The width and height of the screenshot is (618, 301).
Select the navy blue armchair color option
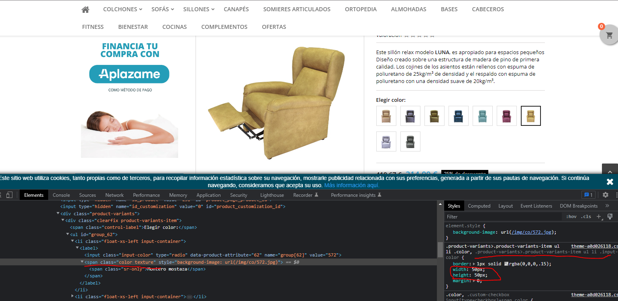(459, 116)
